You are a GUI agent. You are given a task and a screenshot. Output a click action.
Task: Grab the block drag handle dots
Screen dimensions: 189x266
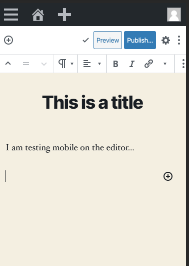point(26,64)
